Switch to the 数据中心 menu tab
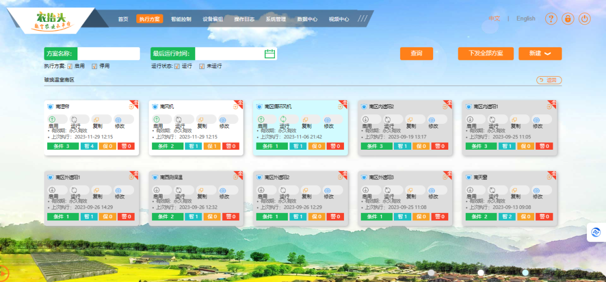Image resolution: width=606 pixels, height=282 pixels. [x=307, y=19]
